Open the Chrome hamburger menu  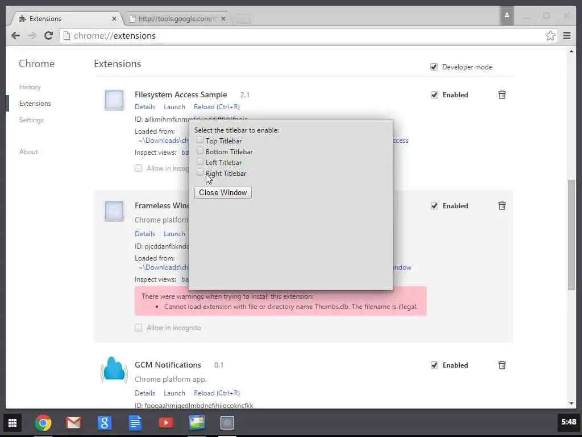pos(567,36)
